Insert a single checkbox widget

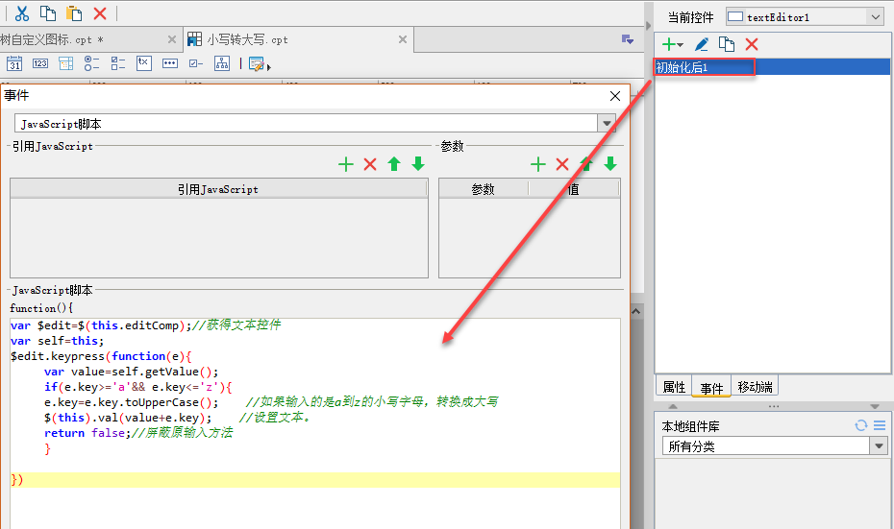tap(195, 63)
